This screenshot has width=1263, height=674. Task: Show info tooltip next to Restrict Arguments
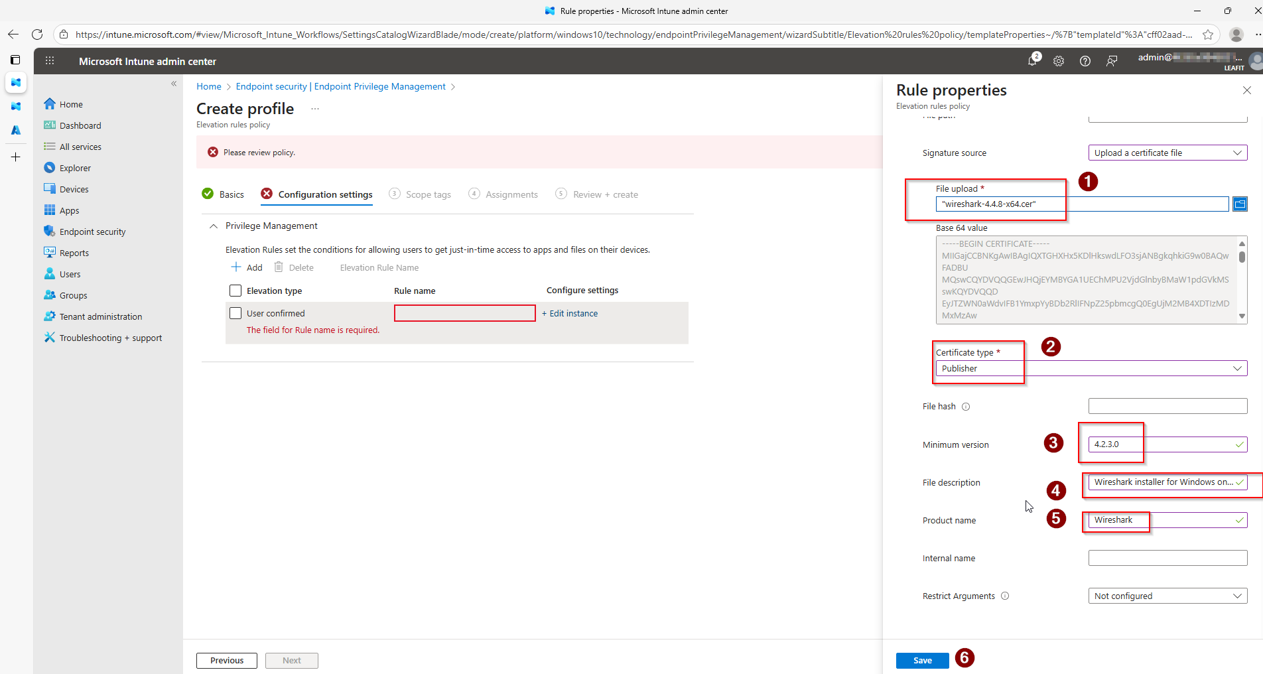click(x=1005, y=596)
